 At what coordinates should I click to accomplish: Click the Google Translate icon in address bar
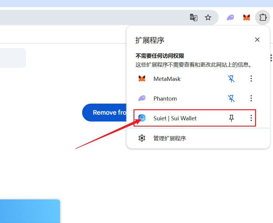pos(194,18)
